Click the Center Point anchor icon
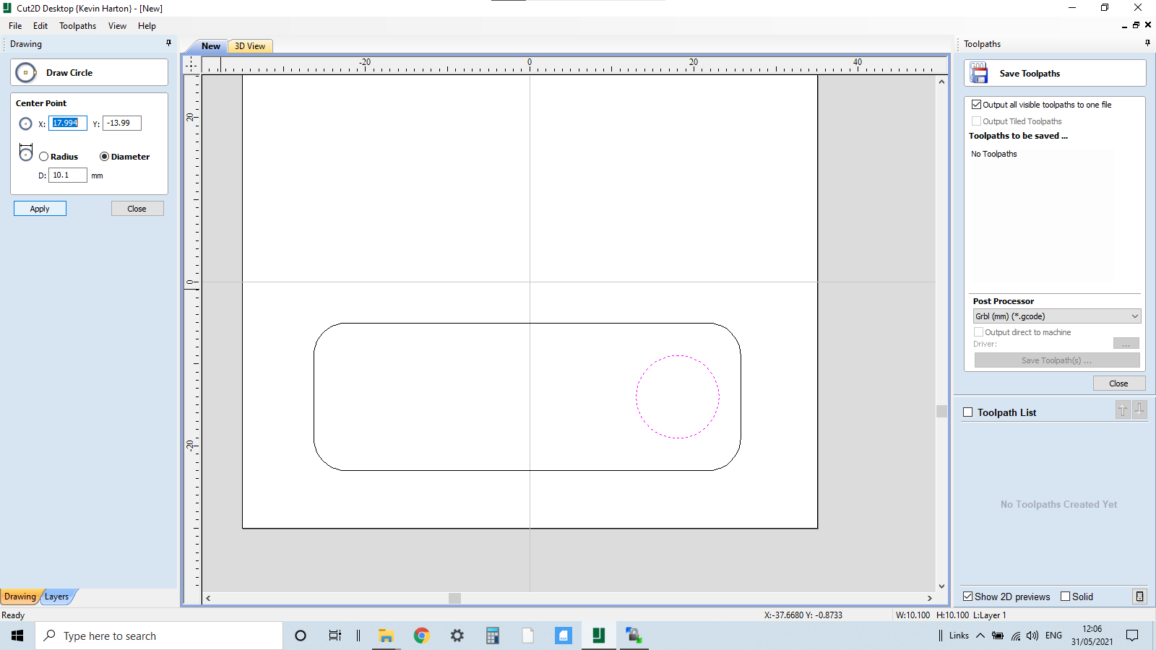The image size is (1156, 650). (x=24, y=123)
